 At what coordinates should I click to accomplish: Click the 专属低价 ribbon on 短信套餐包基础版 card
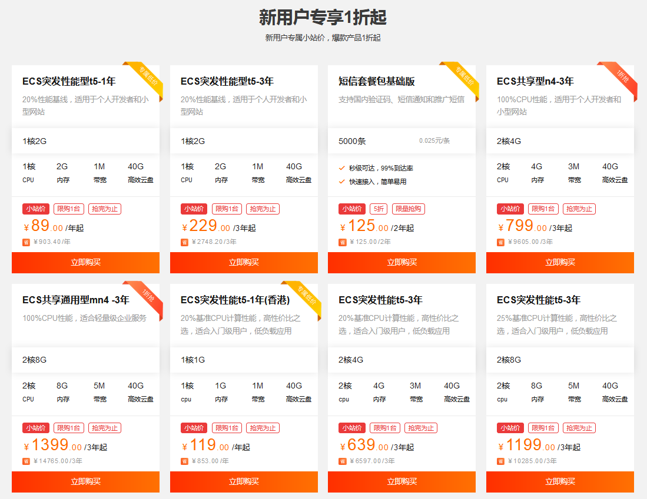465,76
